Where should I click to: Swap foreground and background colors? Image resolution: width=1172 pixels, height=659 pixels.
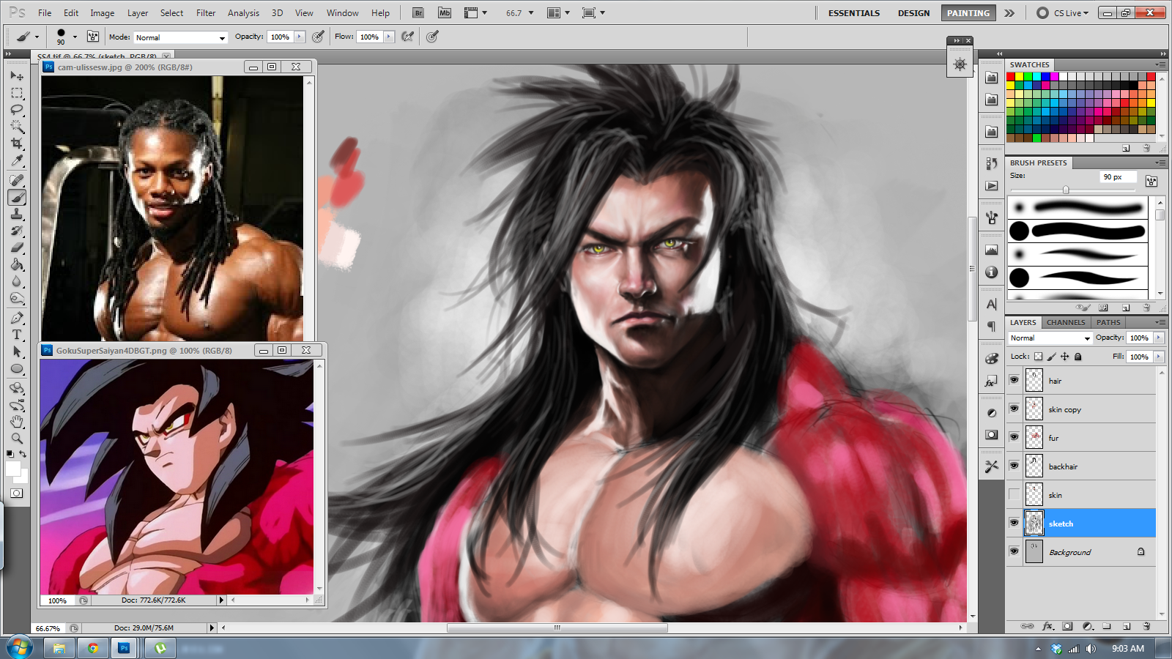point(23,454)
